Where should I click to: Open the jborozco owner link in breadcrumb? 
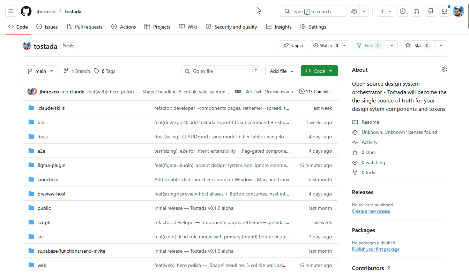[46, 11]
